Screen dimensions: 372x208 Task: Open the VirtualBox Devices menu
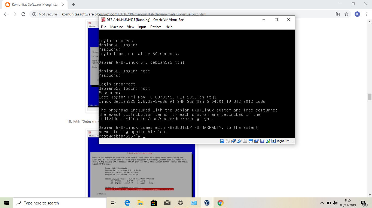(x=156, y=27)
